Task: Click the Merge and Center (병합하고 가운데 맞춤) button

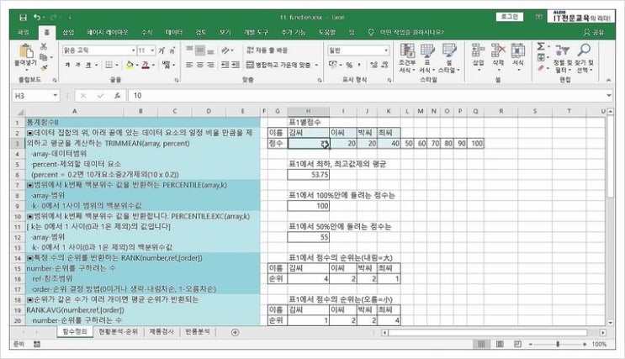Action: click(x=278, y=65)
